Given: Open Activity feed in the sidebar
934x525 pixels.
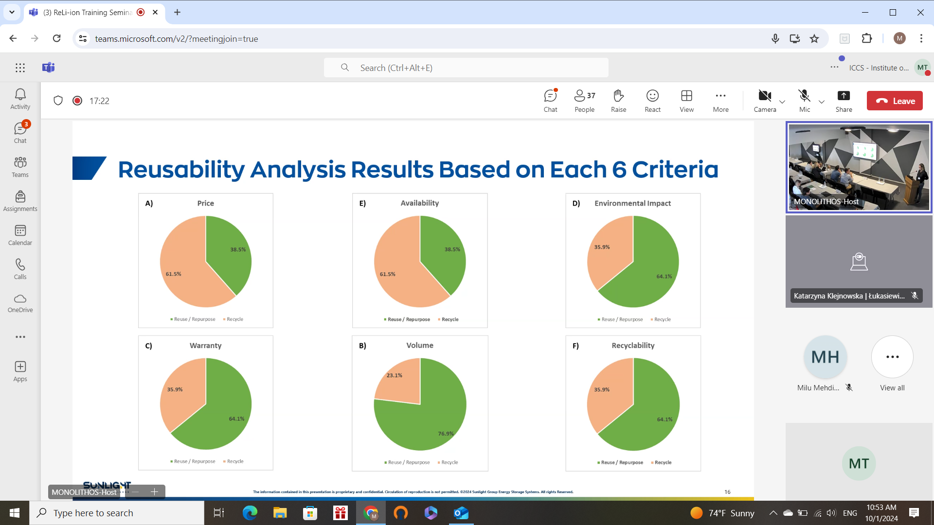Looking at the screenshot, I should (x=20, y=99).
